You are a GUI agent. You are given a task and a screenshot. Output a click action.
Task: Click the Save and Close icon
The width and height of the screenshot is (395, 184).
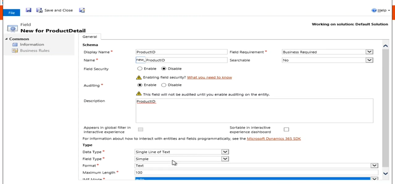39,10
